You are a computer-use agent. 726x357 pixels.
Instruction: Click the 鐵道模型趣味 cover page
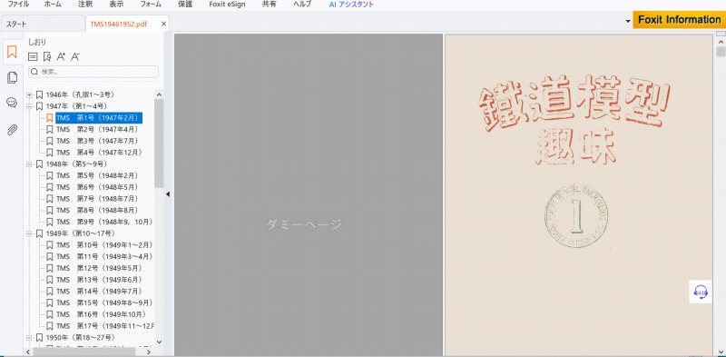point(579,194)
